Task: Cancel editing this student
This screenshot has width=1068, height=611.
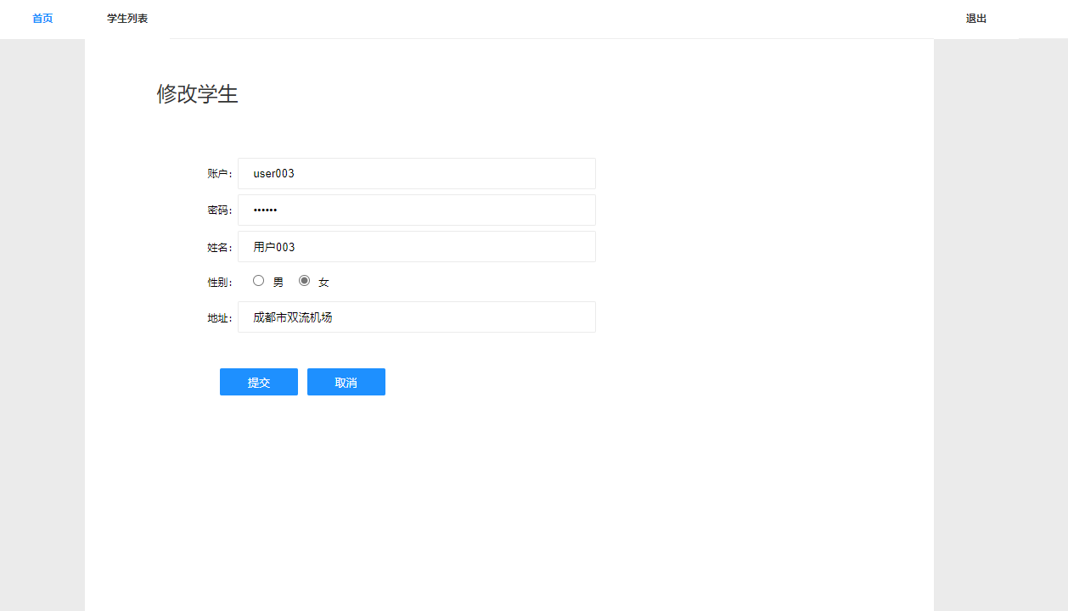Action: (346, 381)
